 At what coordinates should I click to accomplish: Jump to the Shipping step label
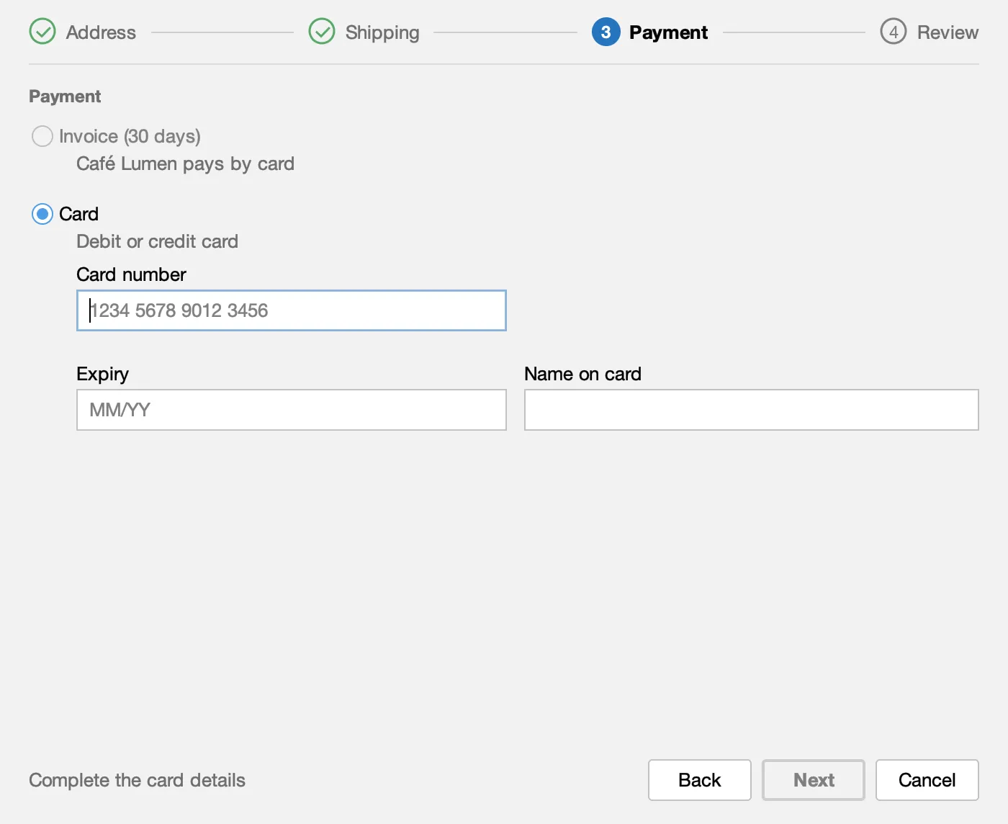click(x=382, y=32)
